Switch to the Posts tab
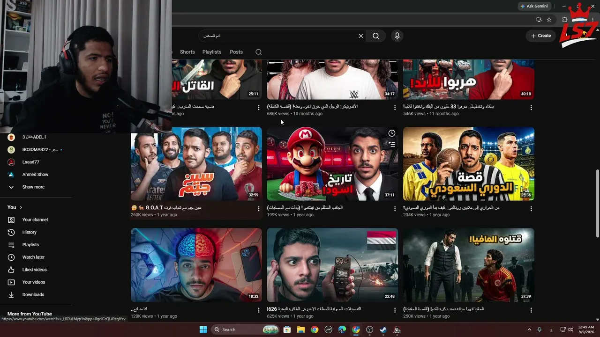This screenshot has width=600, height=337. coord(236,52)
